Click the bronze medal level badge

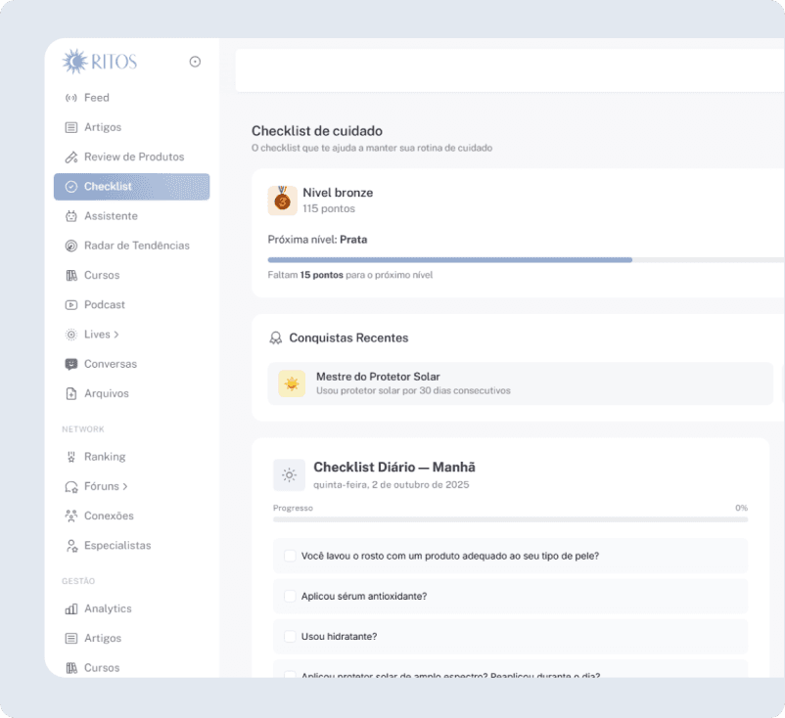tap(282, 201)
